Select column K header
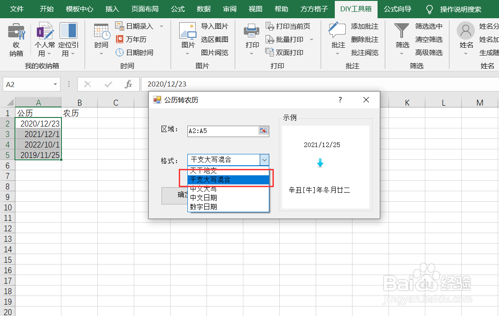 pos(407,102)
